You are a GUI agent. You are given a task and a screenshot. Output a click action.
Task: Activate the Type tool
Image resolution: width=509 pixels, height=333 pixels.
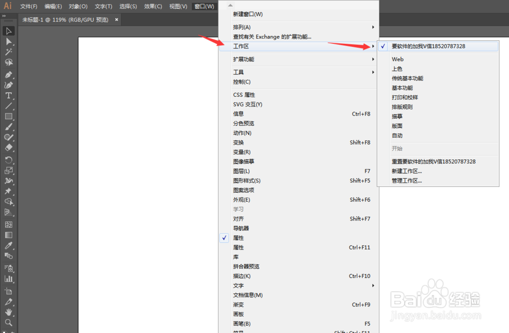(9, 96)
